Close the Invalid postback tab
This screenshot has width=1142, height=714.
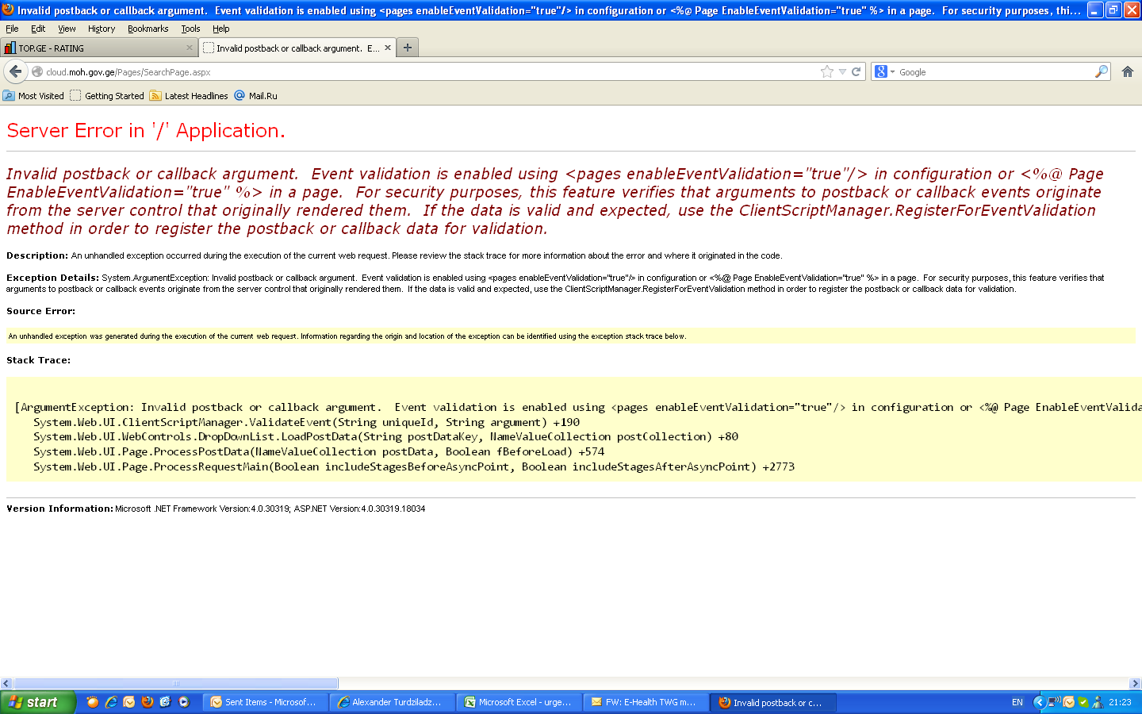[x=388, y=48]
